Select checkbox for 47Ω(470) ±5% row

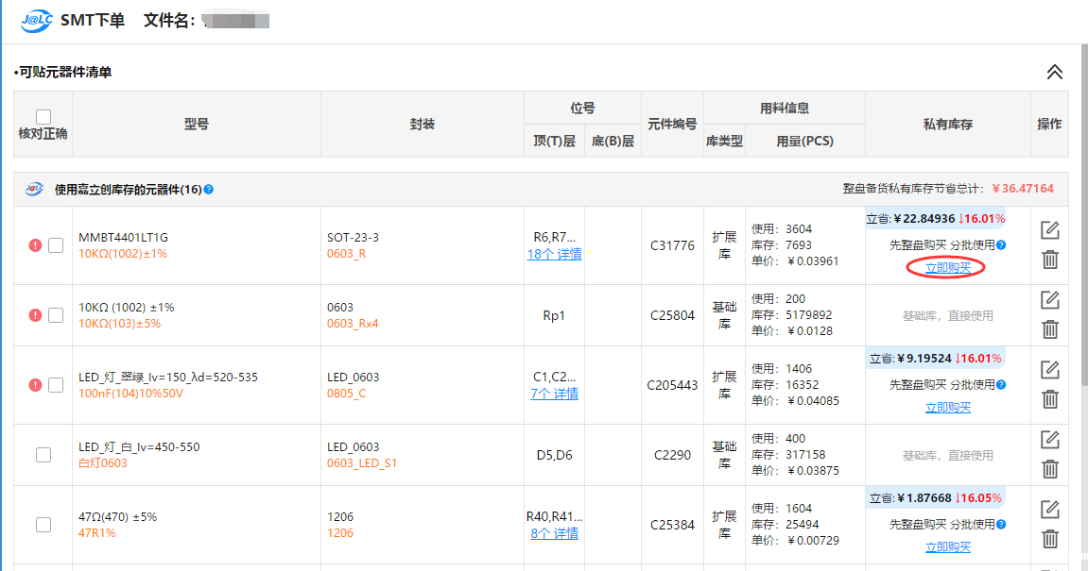click(x=43, y=525)
